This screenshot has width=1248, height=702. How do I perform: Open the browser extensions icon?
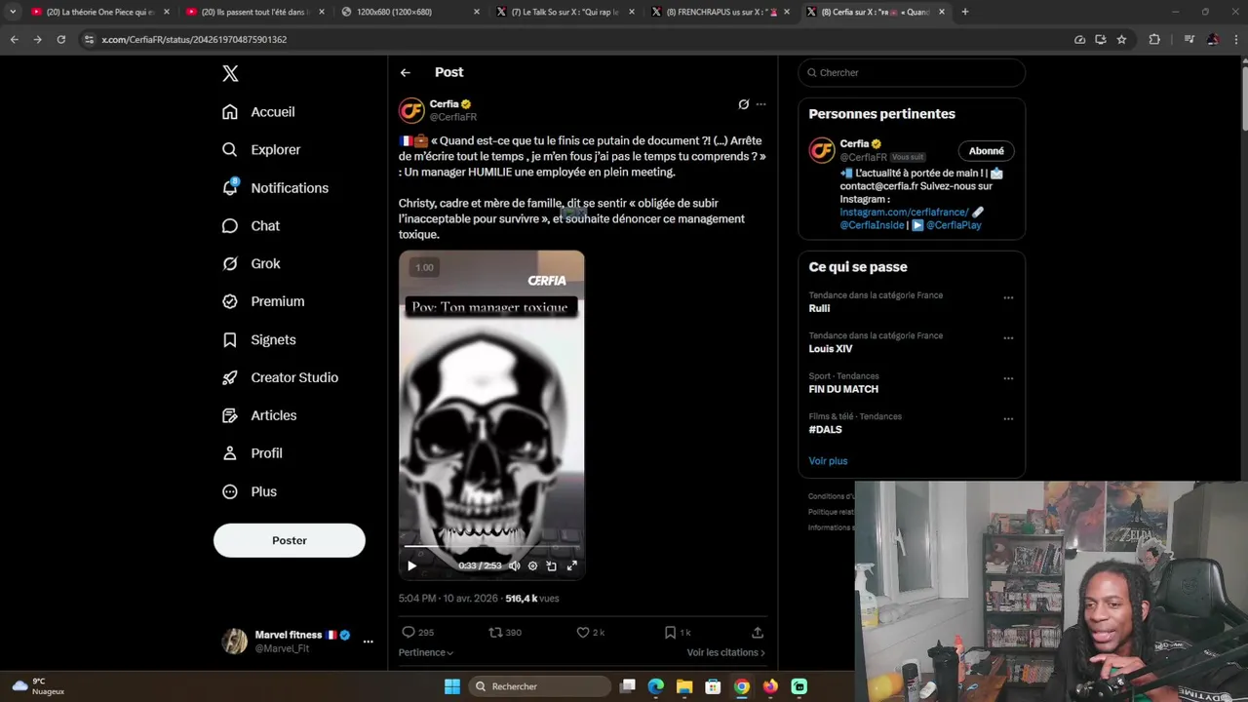1154,40
